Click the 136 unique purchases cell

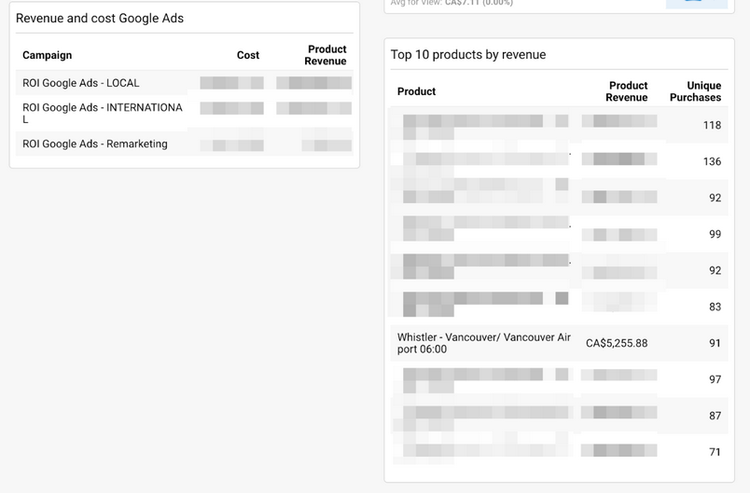click(712, 161)
